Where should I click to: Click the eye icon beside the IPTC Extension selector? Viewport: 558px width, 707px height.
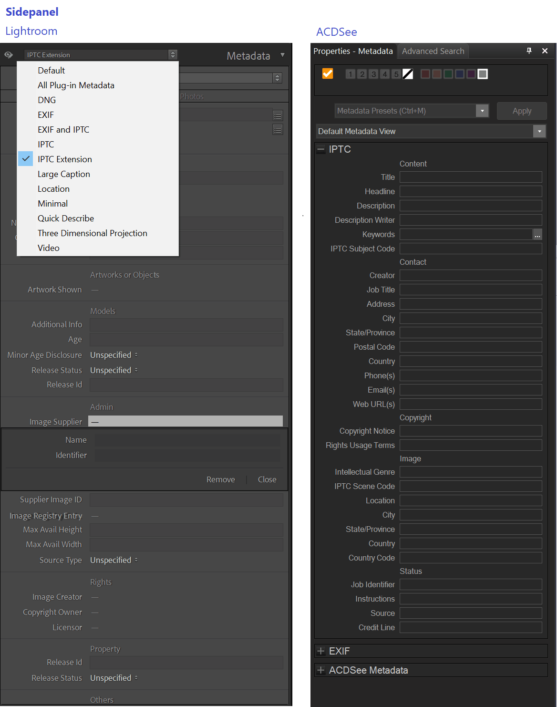[x=9, y=55]
